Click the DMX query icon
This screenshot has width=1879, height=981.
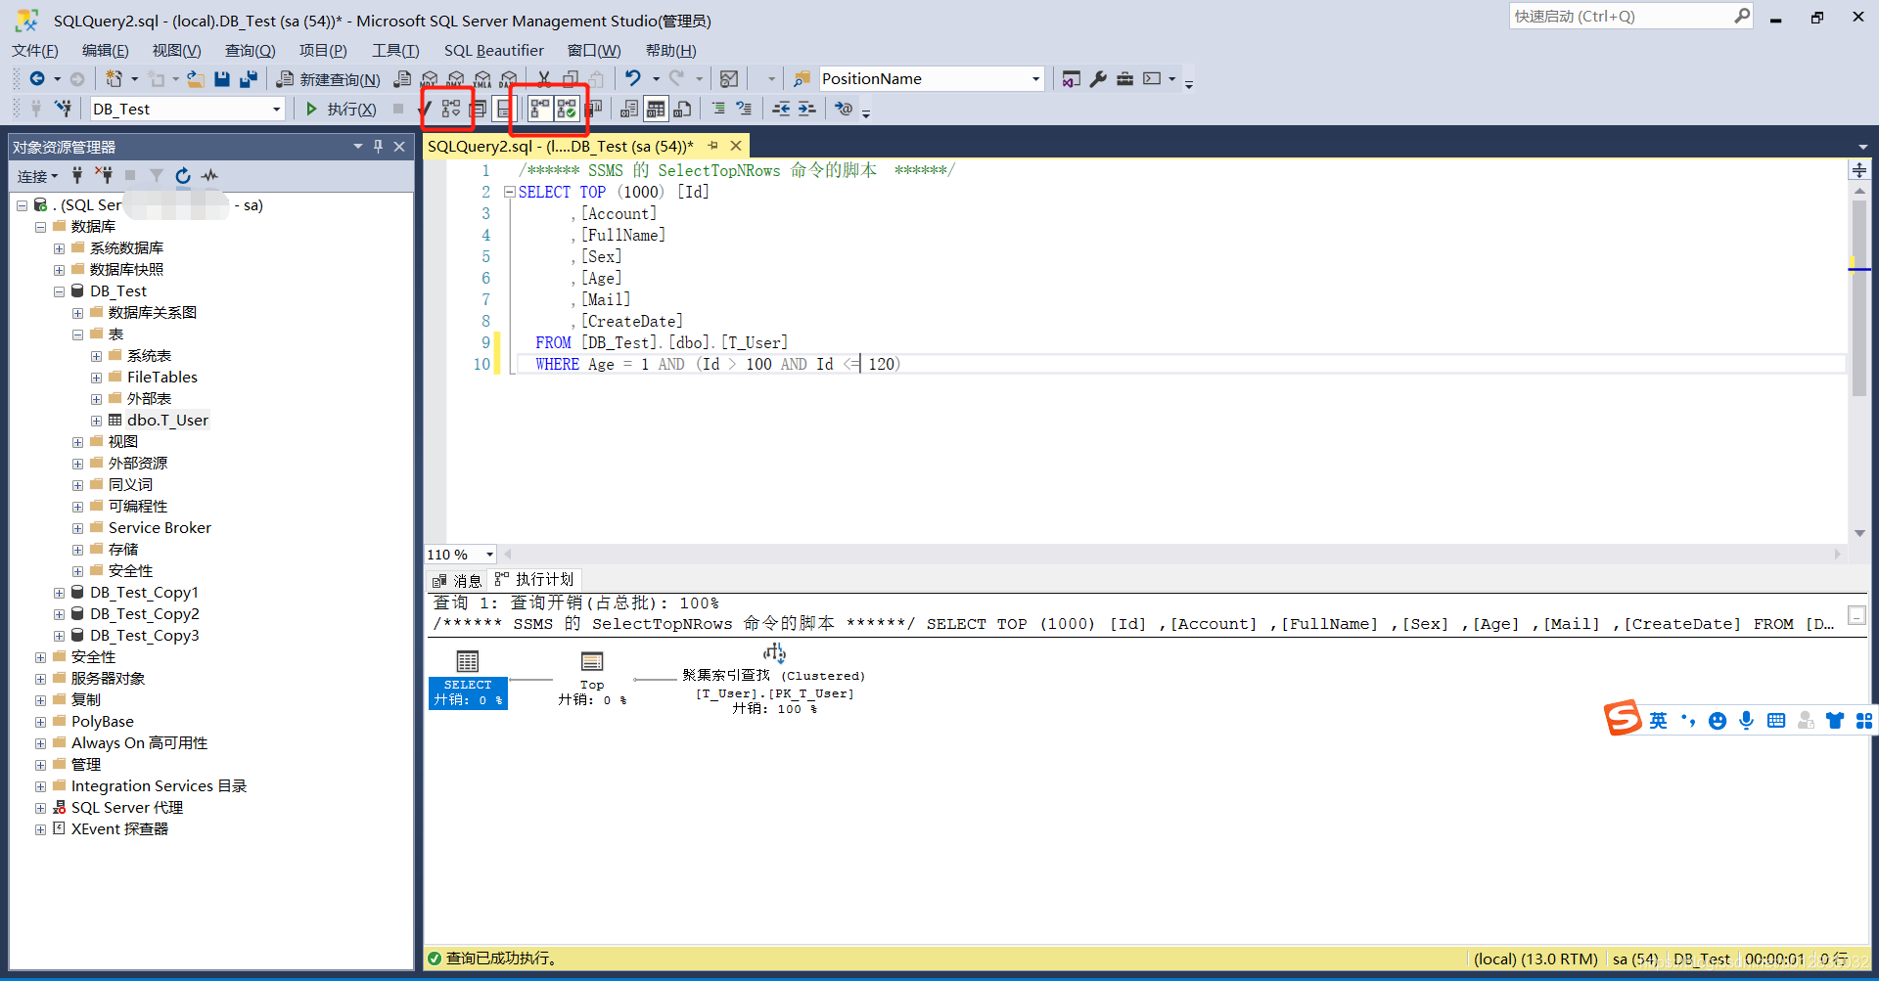coord(456,78)
